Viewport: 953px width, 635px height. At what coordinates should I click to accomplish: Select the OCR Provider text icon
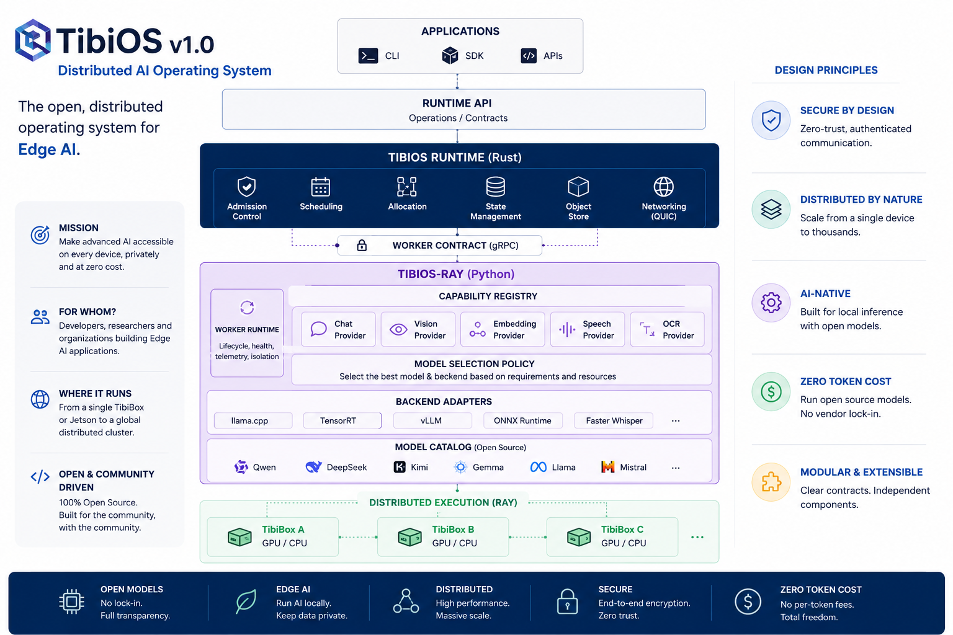[647, 329]
